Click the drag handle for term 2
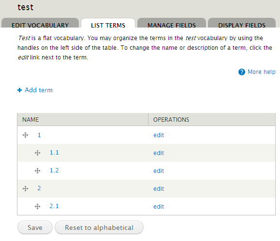This screenshot has height=241, width=280. (25, 188)
